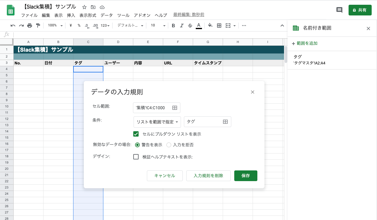This screenshot has width=377, height=220.
Task: Open the text color picker
Action: (x=199, y=26)
